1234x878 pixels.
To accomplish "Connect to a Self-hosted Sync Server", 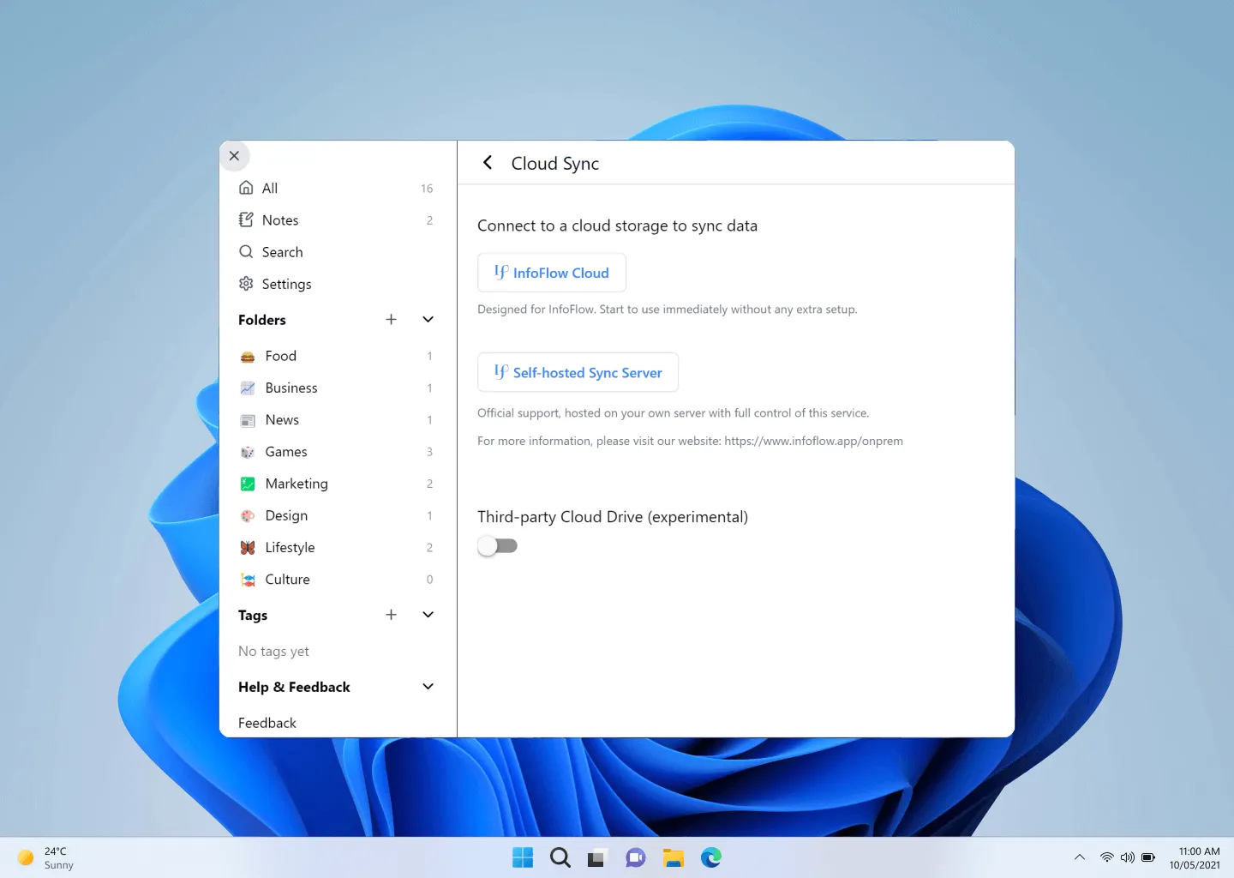I will pyautogui.click(x=578, y=372).
